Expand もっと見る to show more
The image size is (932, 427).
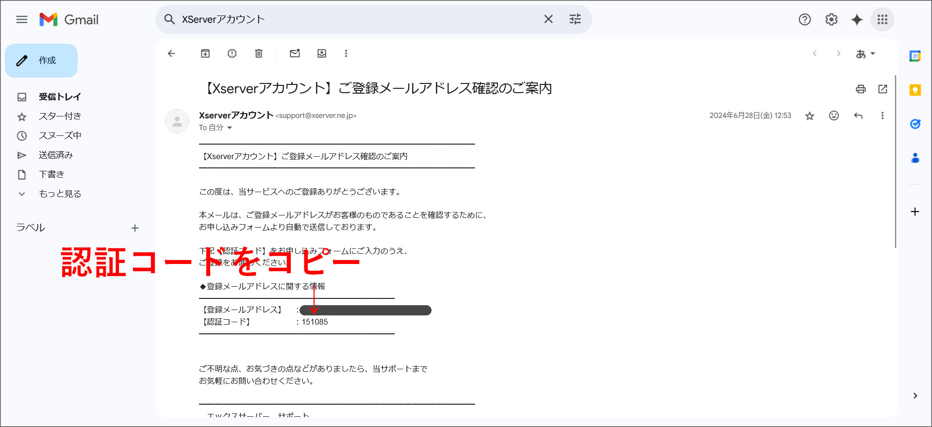tap(60, 194)
